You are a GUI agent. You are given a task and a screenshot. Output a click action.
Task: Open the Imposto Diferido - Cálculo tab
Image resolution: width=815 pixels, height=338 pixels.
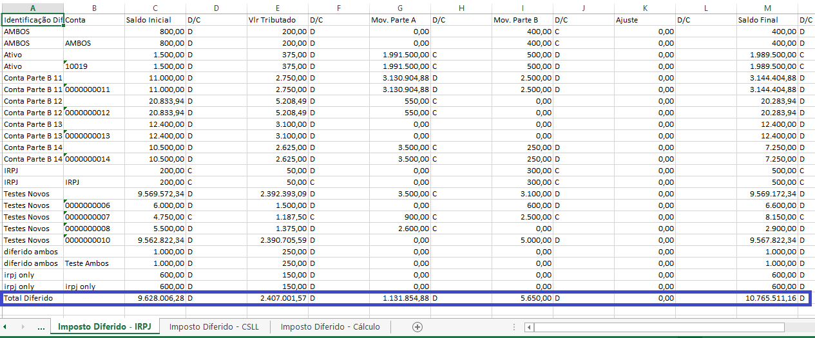pos(330,326)
